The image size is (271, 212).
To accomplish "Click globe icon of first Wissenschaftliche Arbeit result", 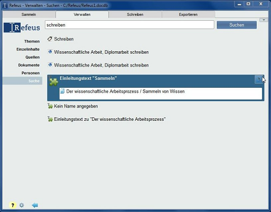I will tap(50, 52).
